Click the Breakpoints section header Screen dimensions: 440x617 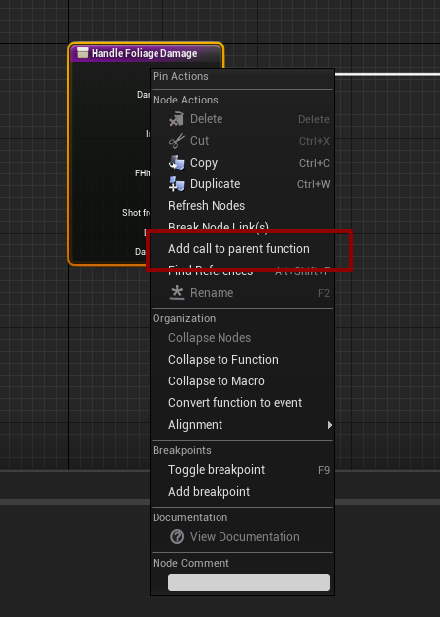[x=182, y=450]
